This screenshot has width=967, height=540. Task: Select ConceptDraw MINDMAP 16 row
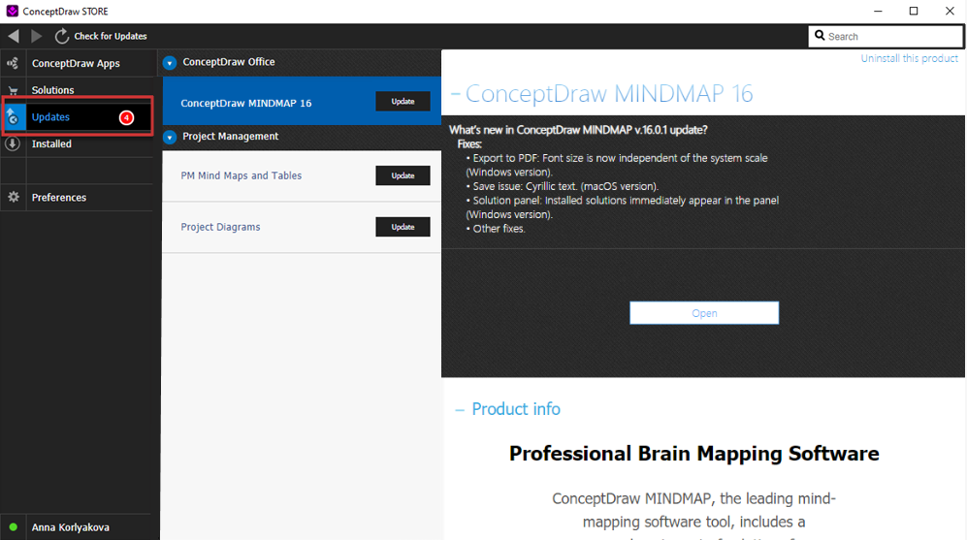(x=302, y=101)
